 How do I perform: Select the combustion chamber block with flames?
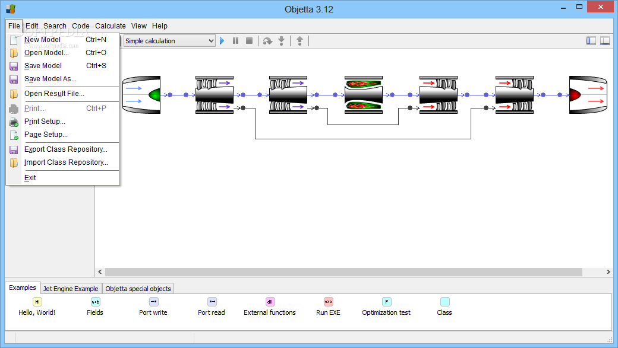[364, 95]
